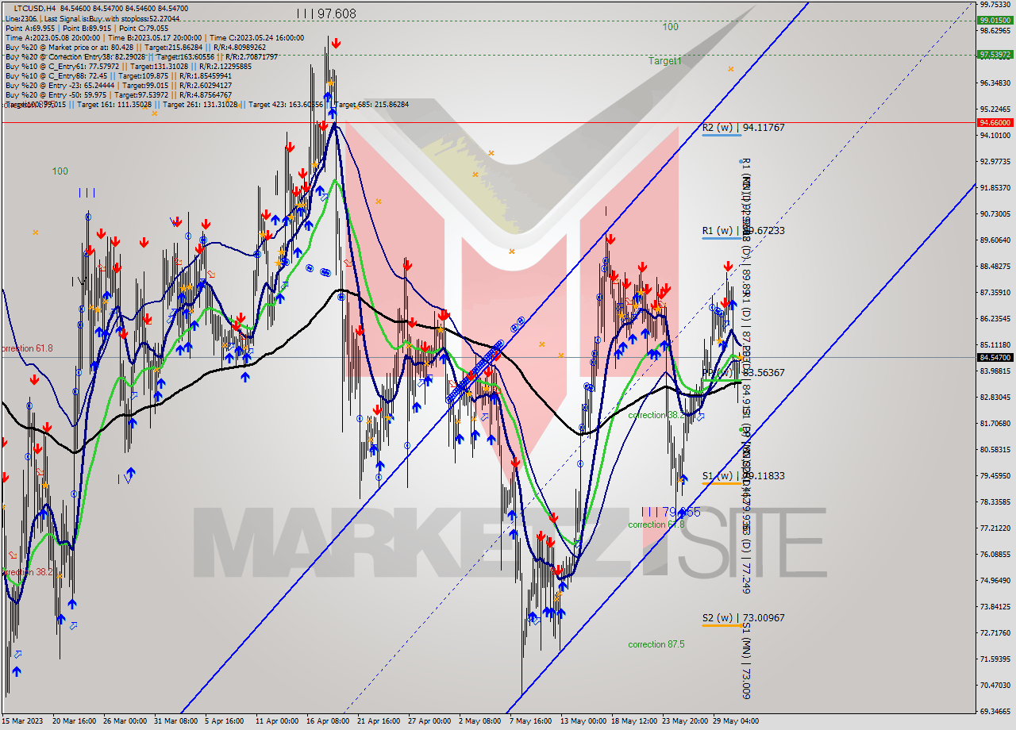This screenshot has height=730, width=1016.
Task: Click the green 100 label above Target1
Action: [x=671, y=27]
